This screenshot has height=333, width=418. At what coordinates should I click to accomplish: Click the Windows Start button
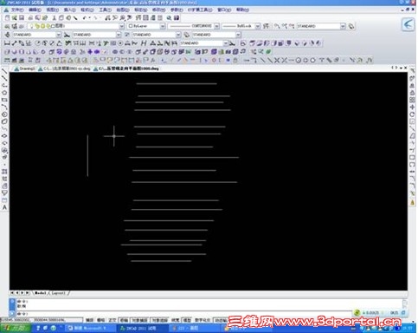point(15,329)
